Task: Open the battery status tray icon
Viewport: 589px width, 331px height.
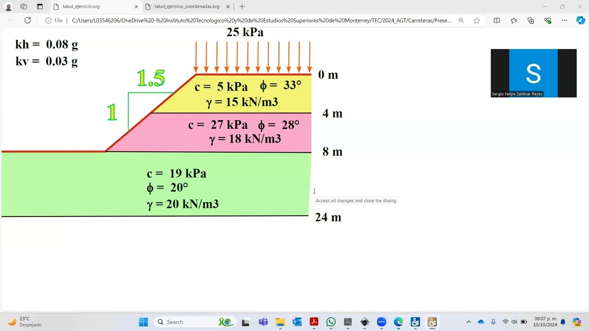Action: pyautogui.click(x=524, y=322)
